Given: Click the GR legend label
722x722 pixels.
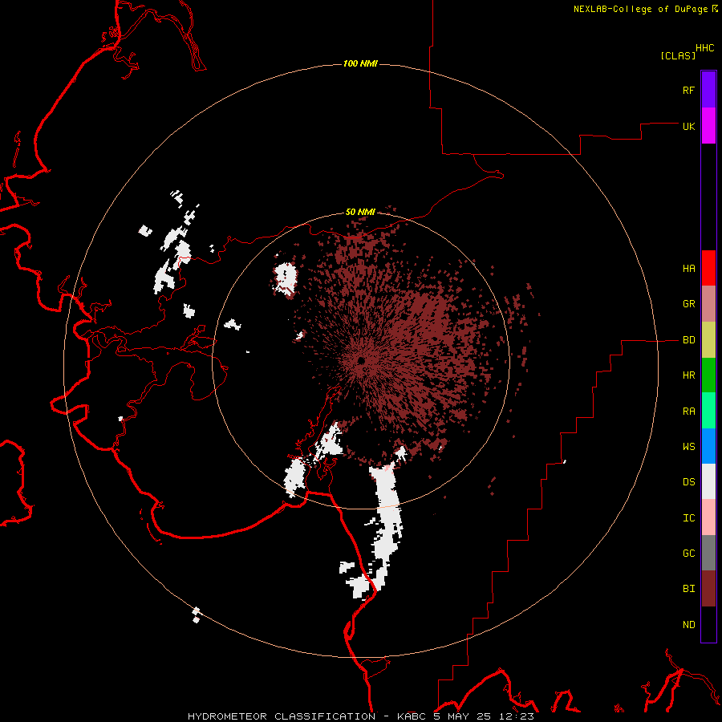Looking at the screenshot, I should click(x=688, y=304).
